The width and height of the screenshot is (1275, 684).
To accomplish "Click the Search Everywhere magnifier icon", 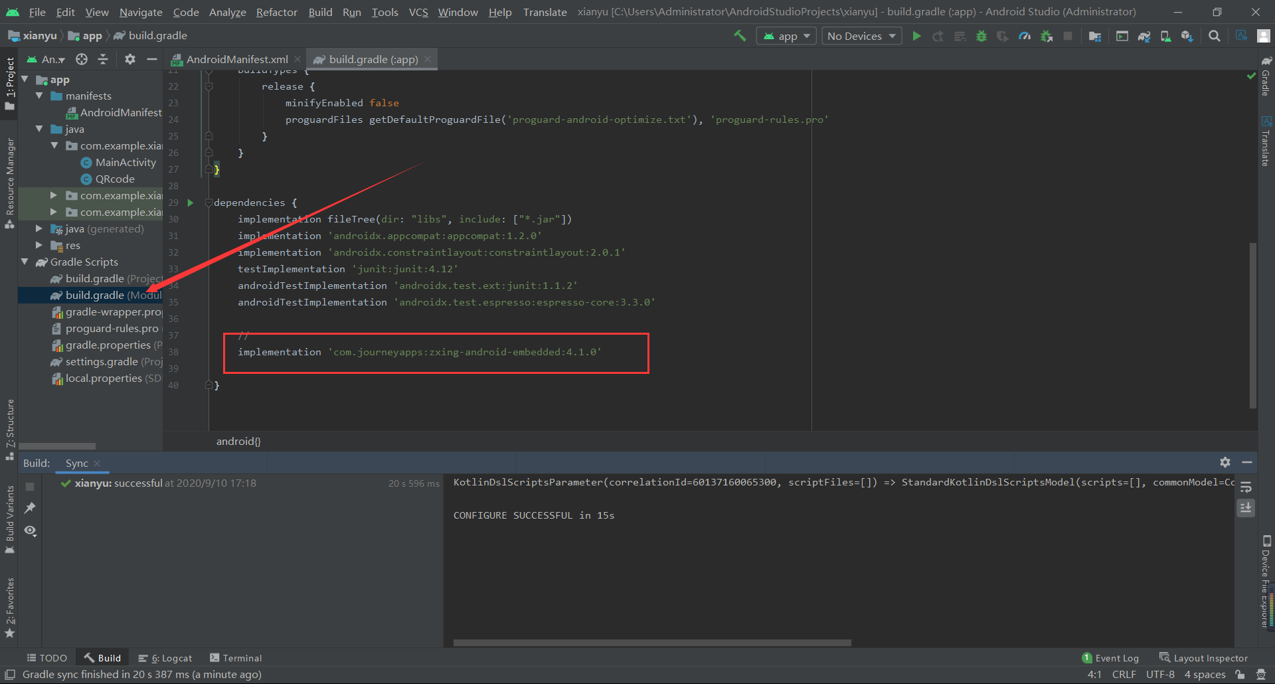I will coord(1215,36).
